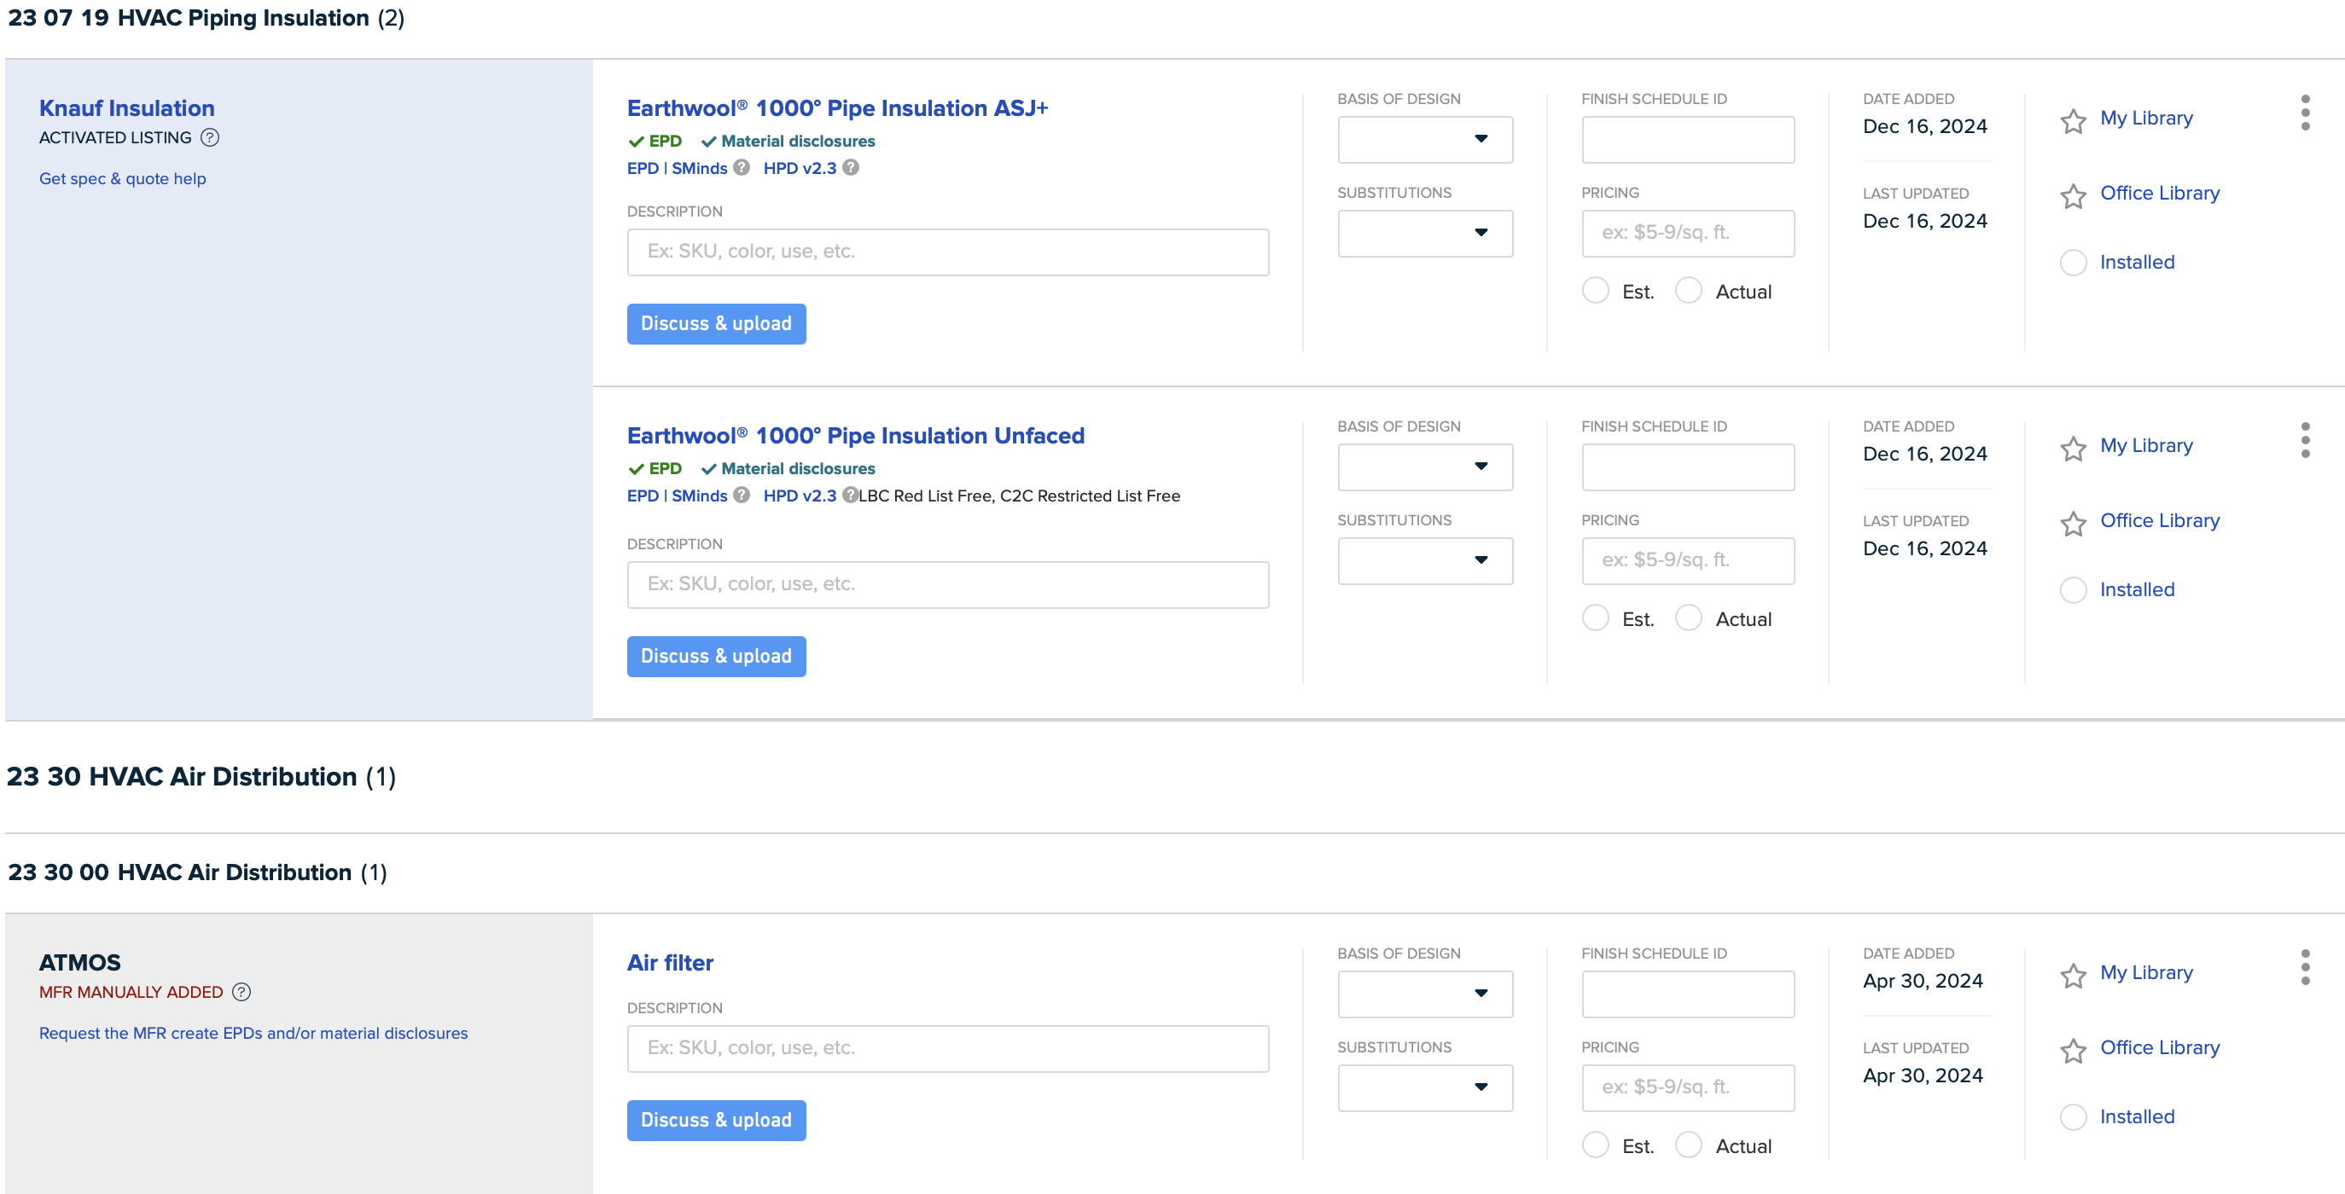Click HPD v2.3 help icon for ASJ+ product
Viewport: 2345px width, 1194px height.
coord(850,167)
